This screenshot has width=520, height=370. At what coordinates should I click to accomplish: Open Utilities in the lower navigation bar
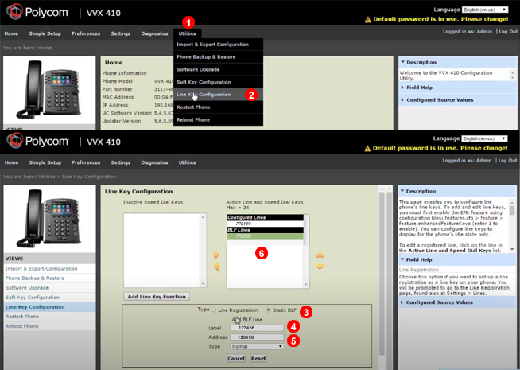click(187, 162)
